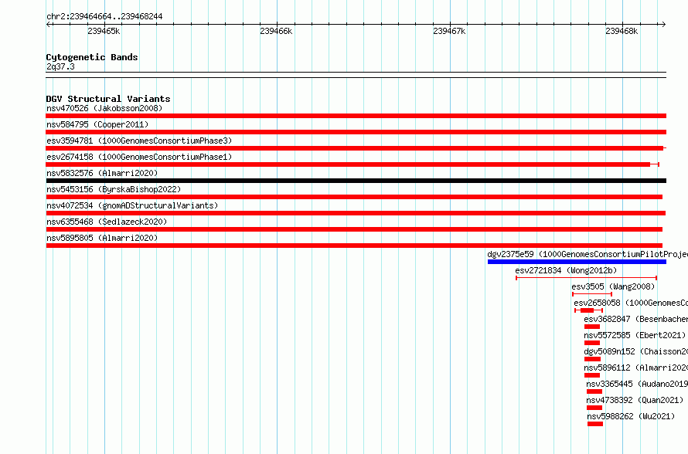Click the 239467k ruler tick label

pos(449,31)
